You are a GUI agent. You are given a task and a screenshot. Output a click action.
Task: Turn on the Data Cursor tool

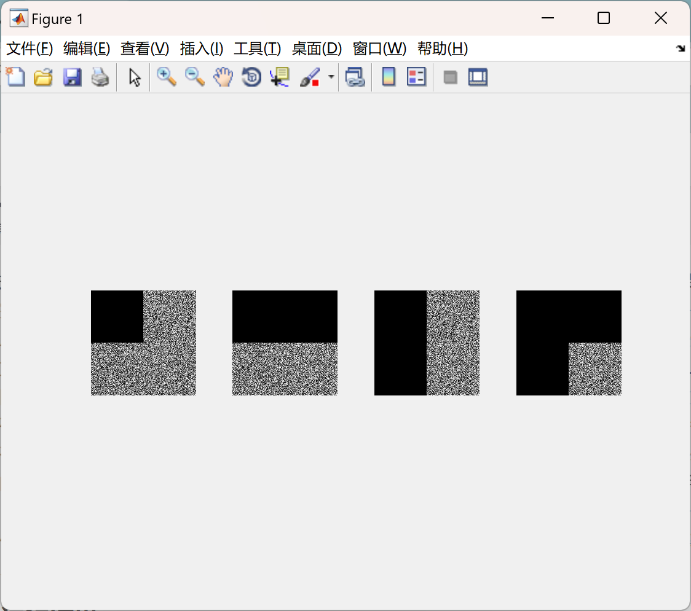pos(280,77)
